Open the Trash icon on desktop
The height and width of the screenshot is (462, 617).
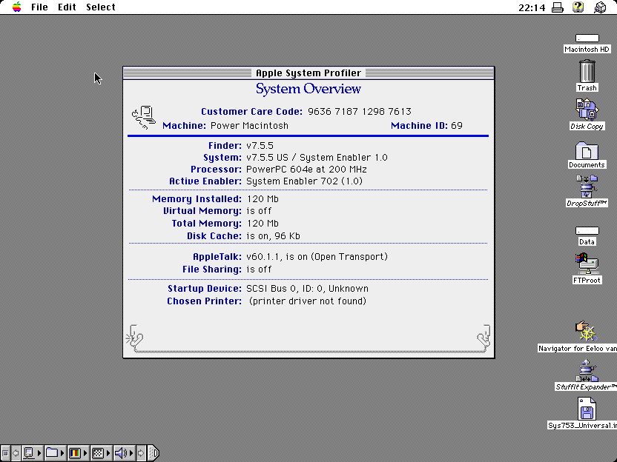click(x=587, y=72)
